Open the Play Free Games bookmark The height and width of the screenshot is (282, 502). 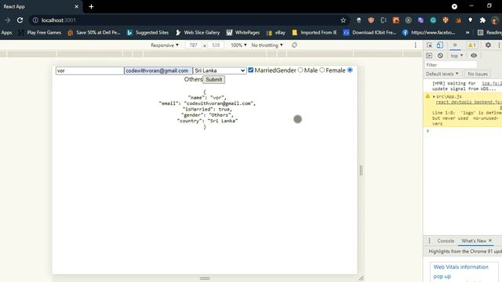[x=40, y=32]
